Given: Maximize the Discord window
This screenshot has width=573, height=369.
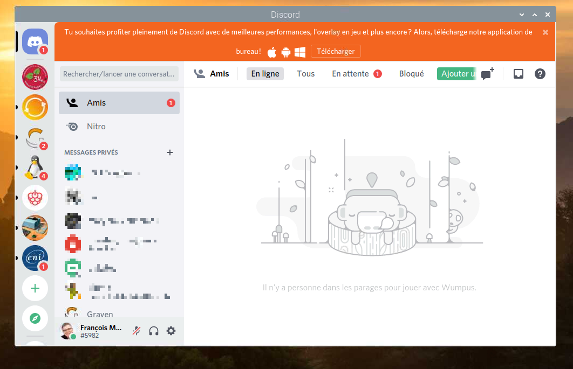Looking at the screenshot, I should click(x=534, y=15).
